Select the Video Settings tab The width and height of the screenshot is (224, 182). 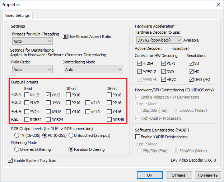click(x=17, y=16)
